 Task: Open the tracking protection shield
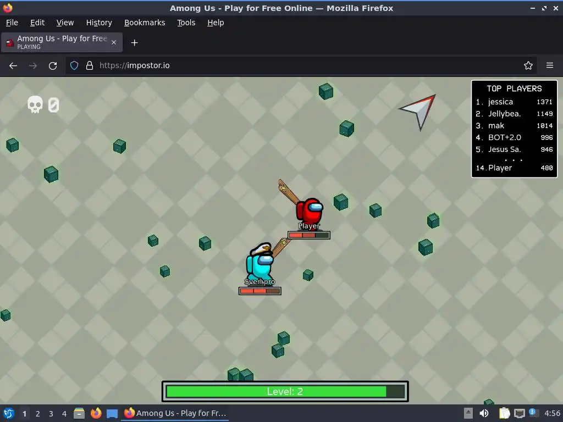click(x=74, y=66)
